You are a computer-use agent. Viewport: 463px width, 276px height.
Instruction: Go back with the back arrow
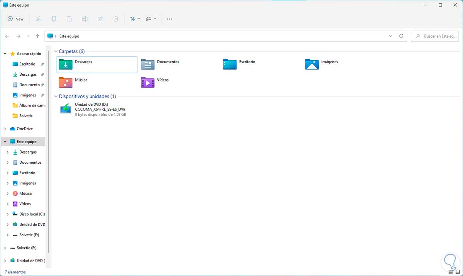tap(7, 36)
